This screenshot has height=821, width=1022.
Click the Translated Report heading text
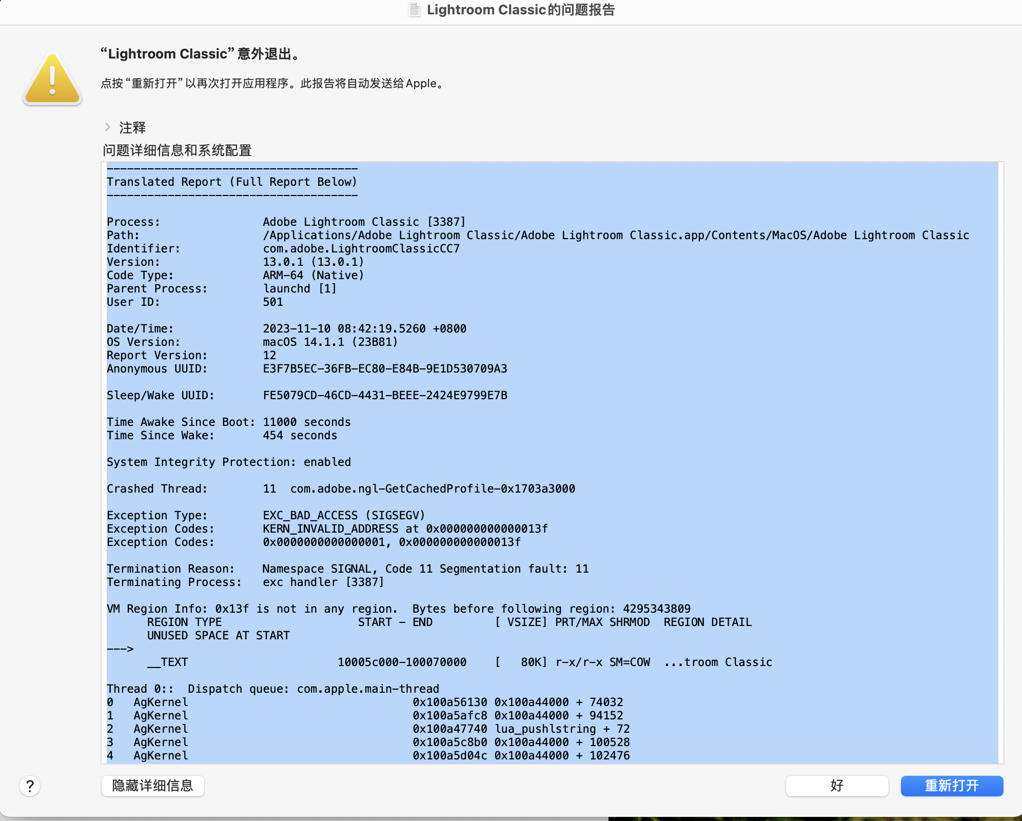232,182
